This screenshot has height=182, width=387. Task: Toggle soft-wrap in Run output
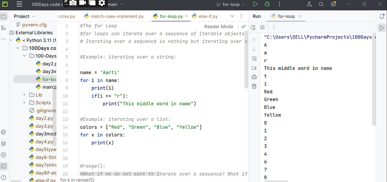coord(254,59)
